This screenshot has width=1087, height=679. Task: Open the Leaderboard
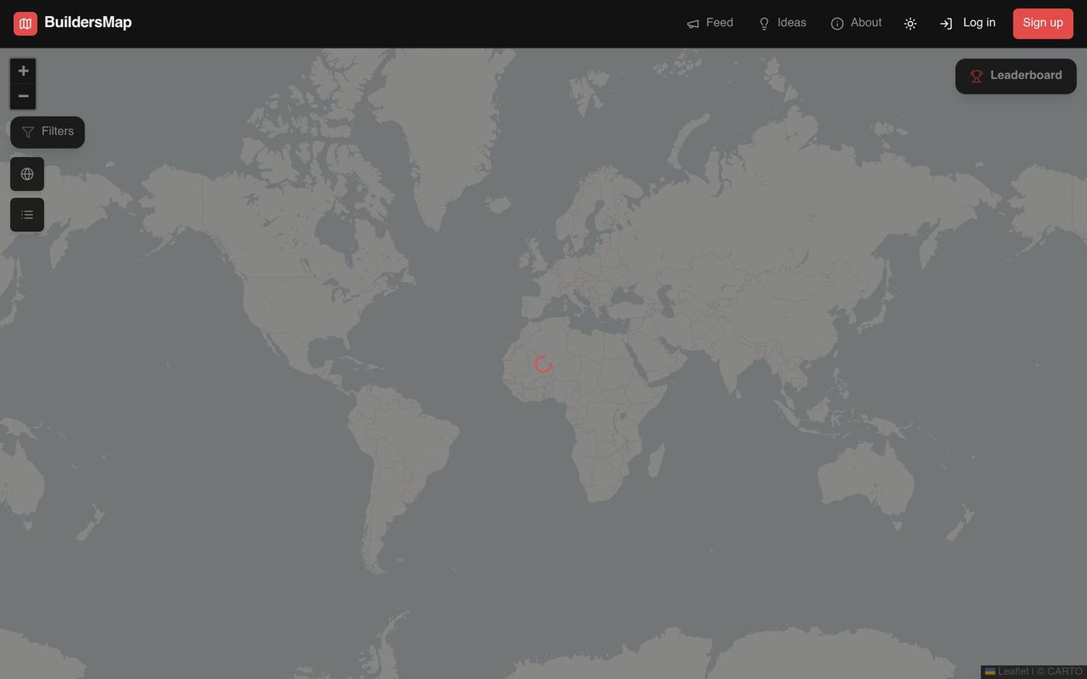1016,76
